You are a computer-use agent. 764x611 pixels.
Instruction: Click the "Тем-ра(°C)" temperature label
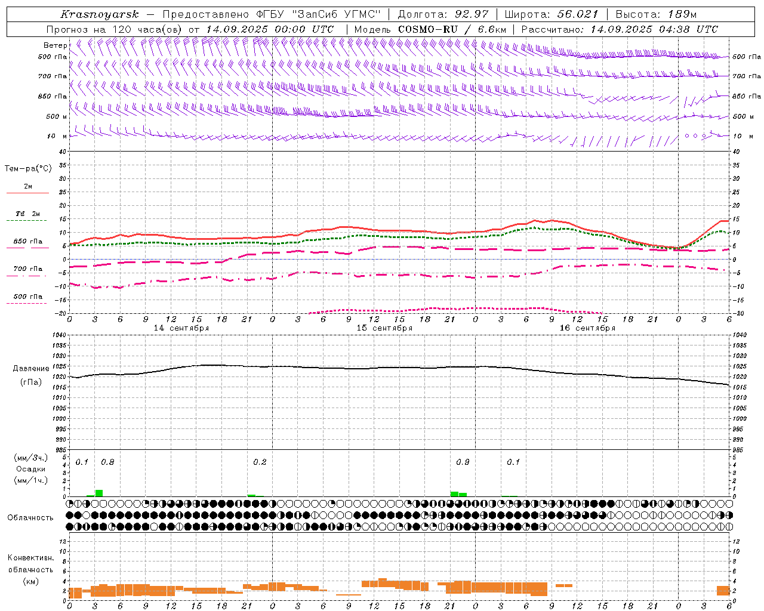[28, 169]
